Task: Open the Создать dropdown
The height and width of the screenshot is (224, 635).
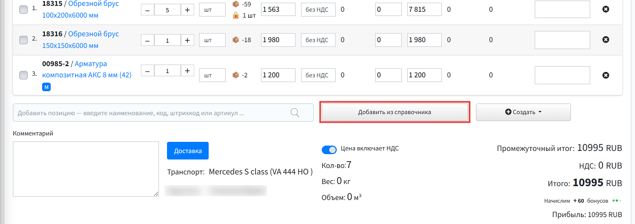Action: (x=523, y=112)
